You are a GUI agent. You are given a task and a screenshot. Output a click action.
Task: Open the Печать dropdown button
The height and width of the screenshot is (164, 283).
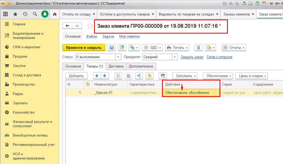pyautogui.click(x=177, y=48)
